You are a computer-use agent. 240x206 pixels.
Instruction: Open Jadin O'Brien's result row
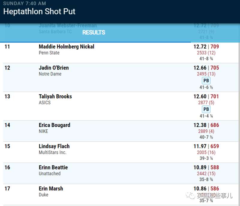click(121, 78)
